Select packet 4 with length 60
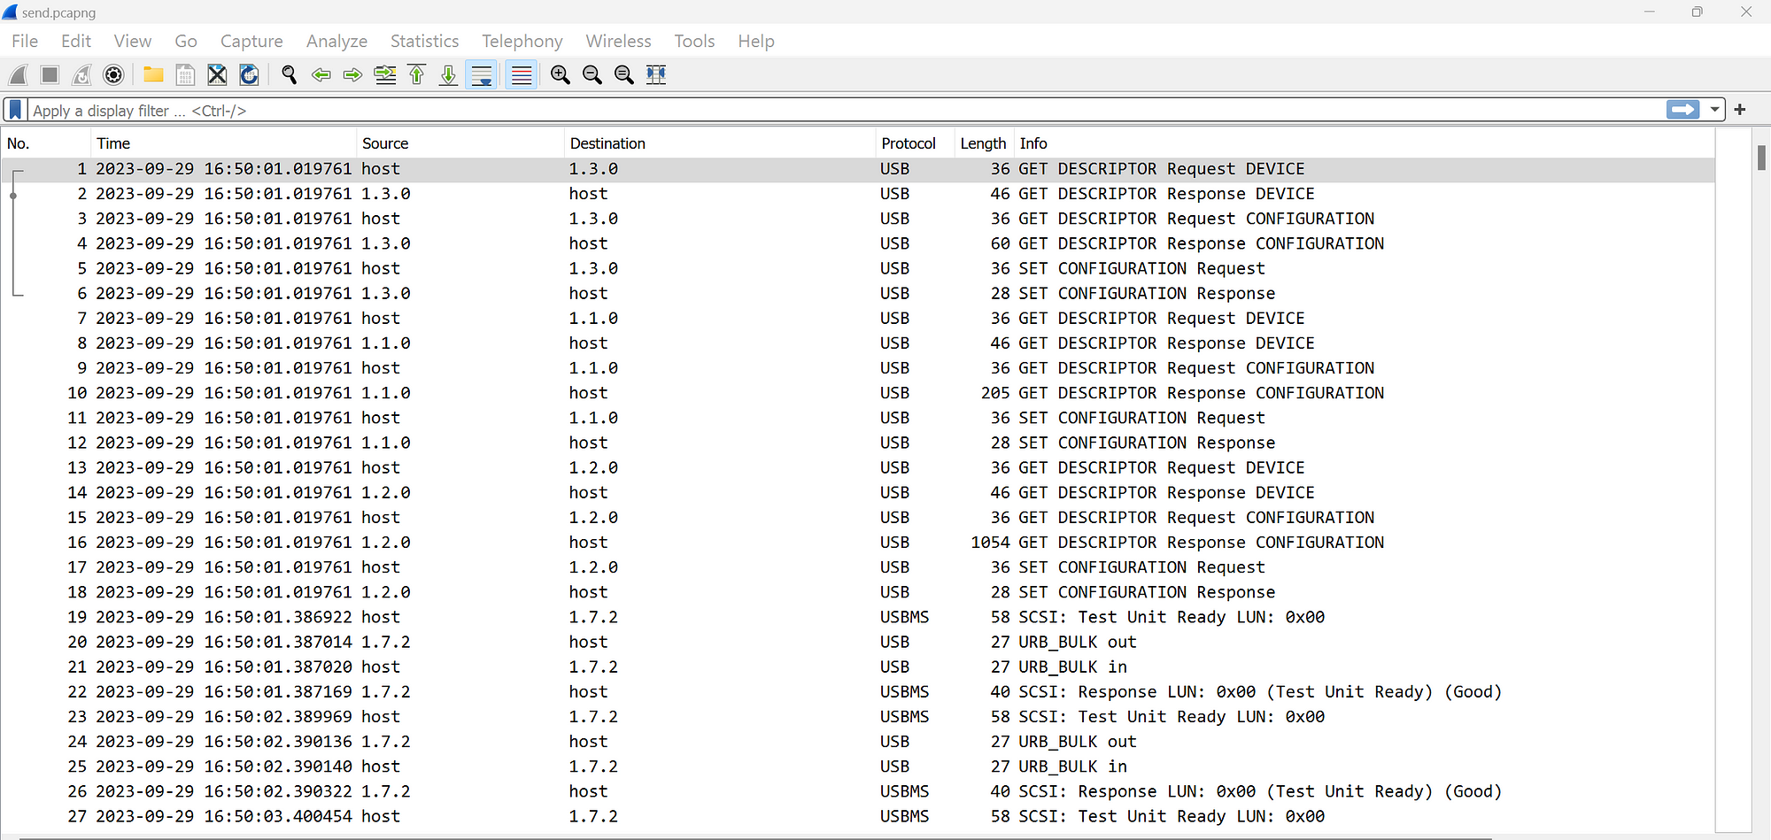The image size is (1771, 840). 857,243
